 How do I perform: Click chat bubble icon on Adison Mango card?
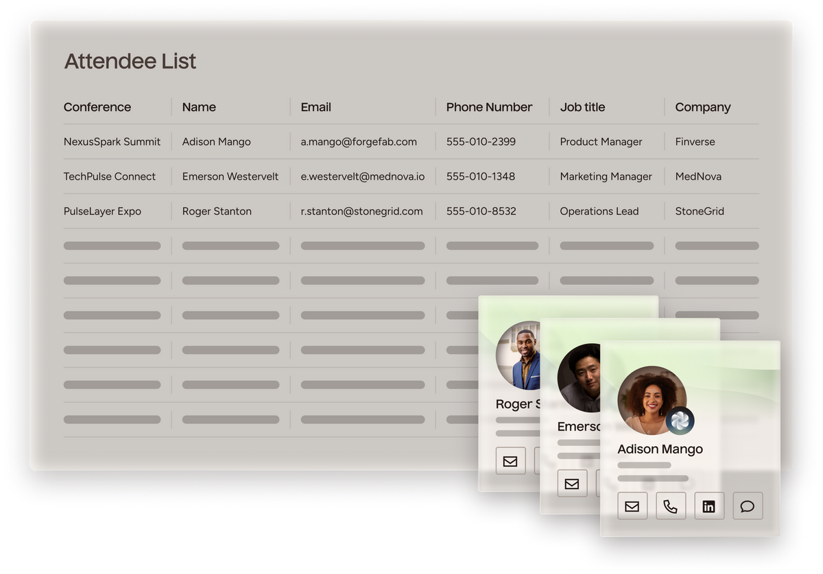click(748, 507)
